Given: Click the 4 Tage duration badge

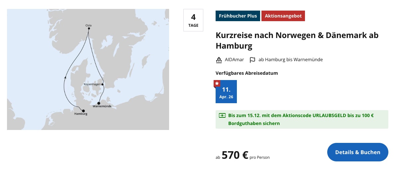Looking at the screenshot, I should pyautogui.click(x=193, y=20).
